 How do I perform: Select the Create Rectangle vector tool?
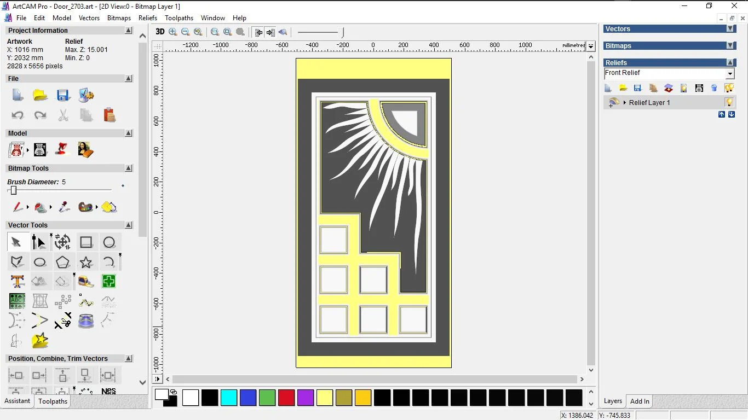(86, 242)
